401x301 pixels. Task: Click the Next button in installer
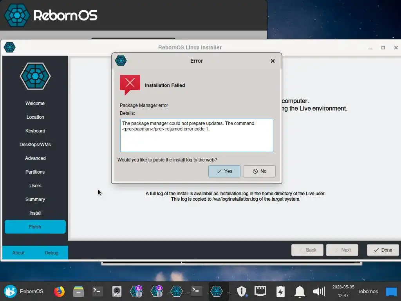[x=342, y=250]
